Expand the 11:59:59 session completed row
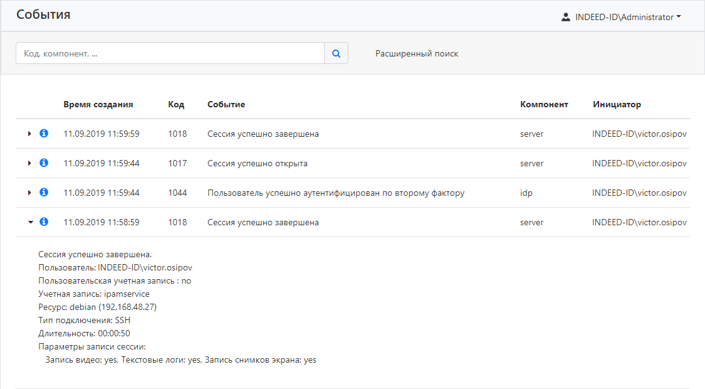The image size is (705, 389). pyautogui.click(x=29, y=134)
